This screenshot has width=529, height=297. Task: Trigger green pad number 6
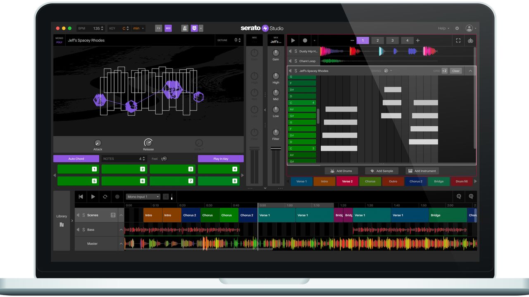pos(124,181)
